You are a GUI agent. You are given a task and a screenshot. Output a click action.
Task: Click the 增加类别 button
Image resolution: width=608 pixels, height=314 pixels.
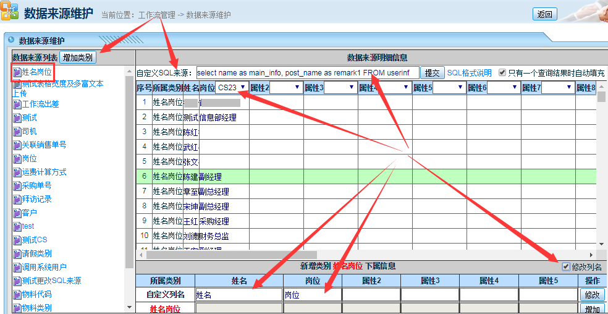[x=78, y=57]
